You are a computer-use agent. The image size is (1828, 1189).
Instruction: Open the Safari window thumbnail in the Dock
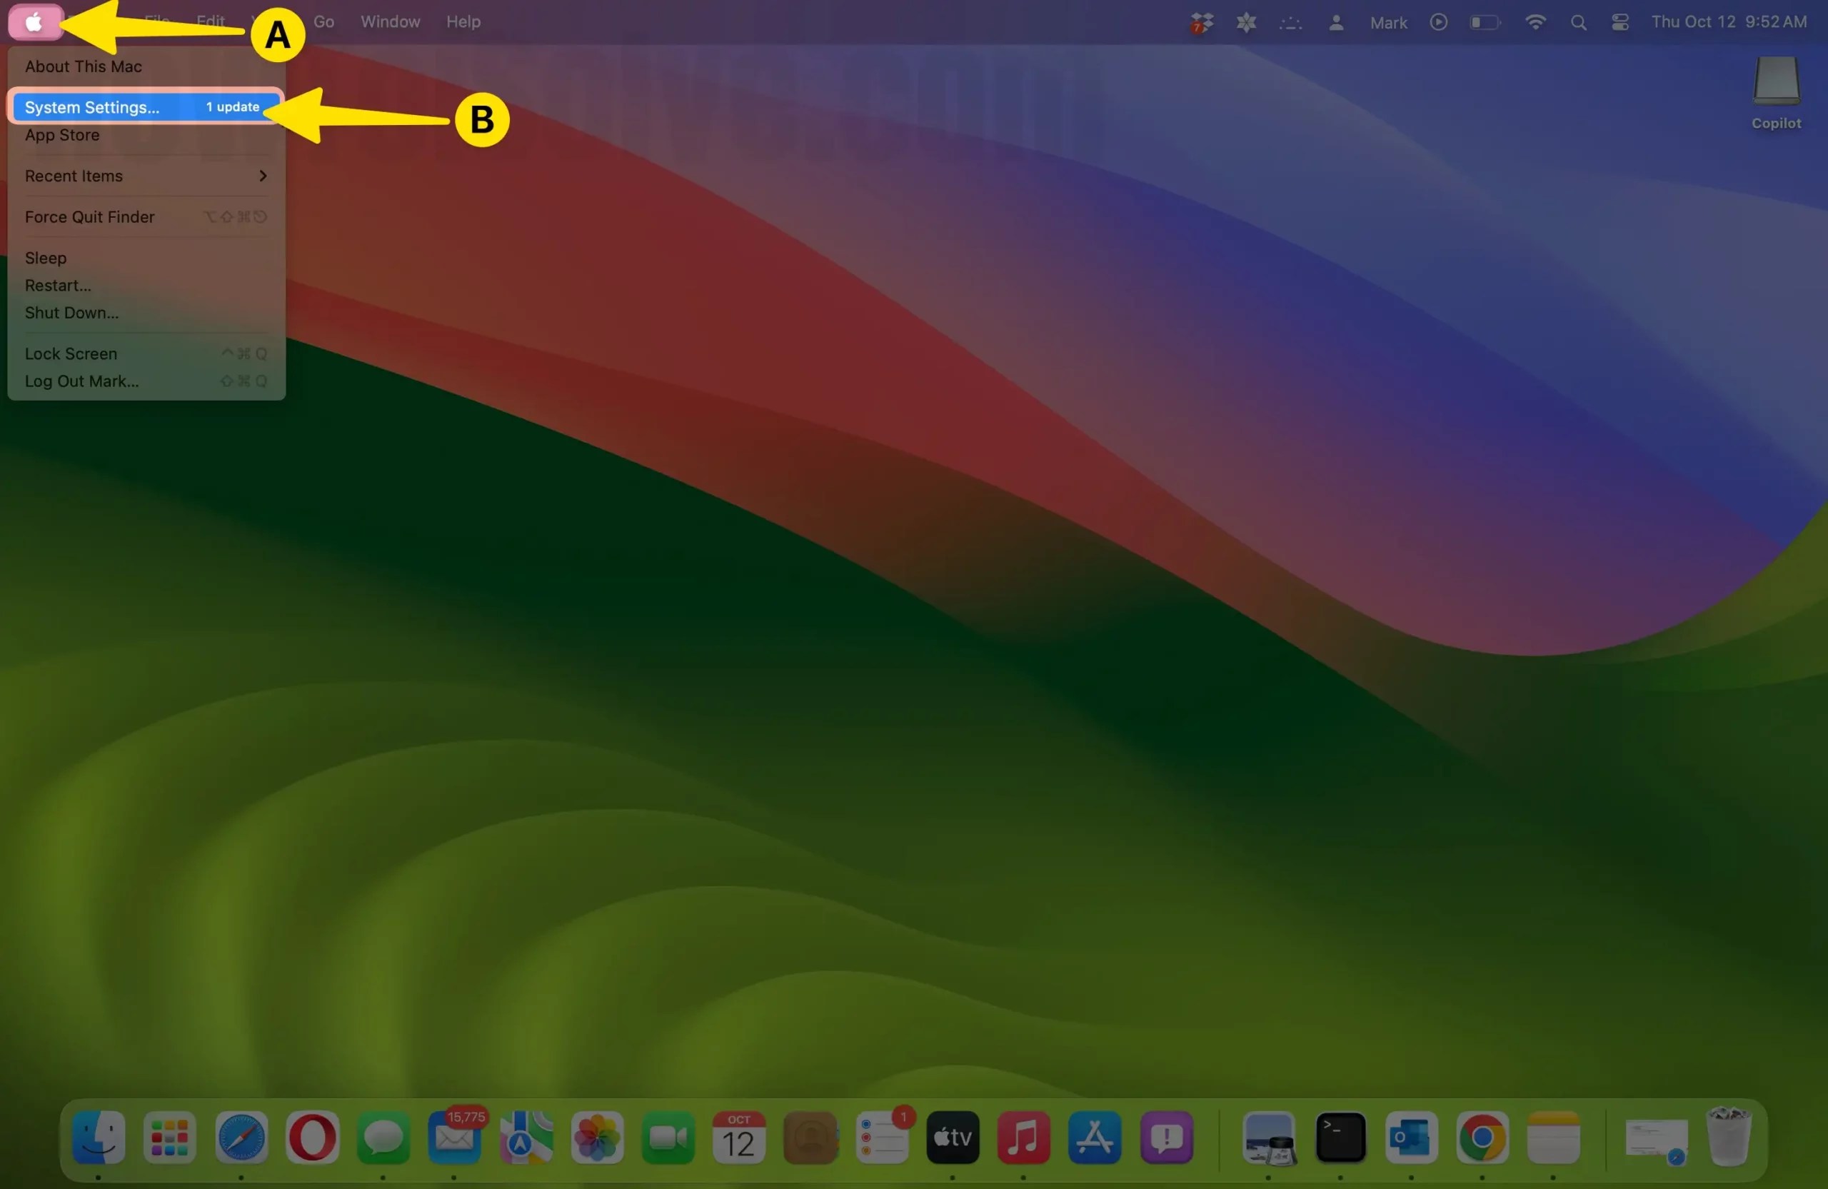click(1657, 1139)
